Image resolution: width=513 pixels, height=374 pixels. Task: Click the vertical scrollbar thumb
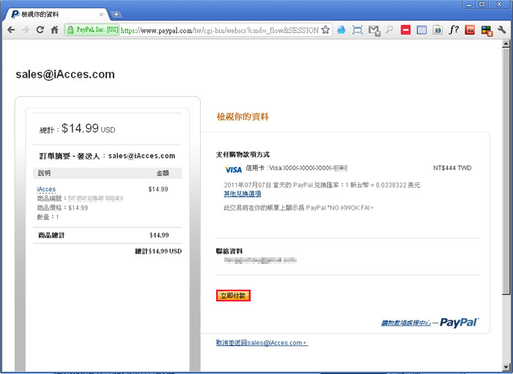pos(506,170)
